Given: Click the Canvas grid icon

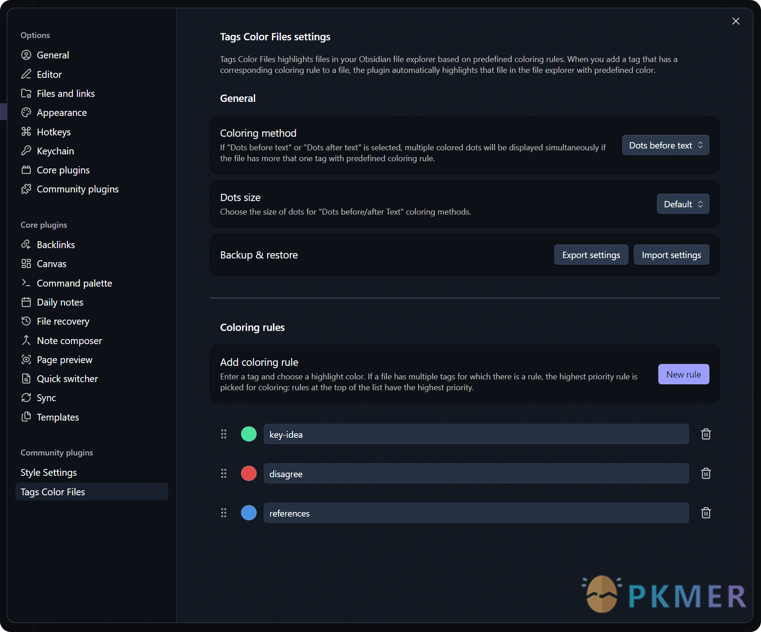Looking at the screenshot, I should click(26, 264).
